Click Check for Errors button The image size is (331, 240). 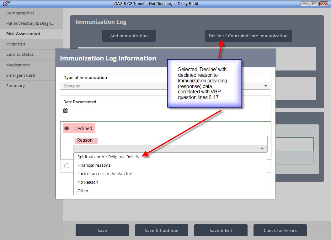point(280,230)
